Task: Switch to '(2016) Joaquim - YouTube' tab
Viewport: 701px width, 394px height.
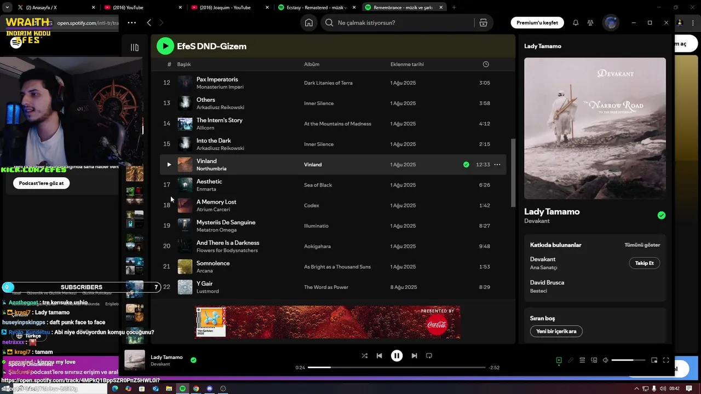Action: click(x=230, y=7)
